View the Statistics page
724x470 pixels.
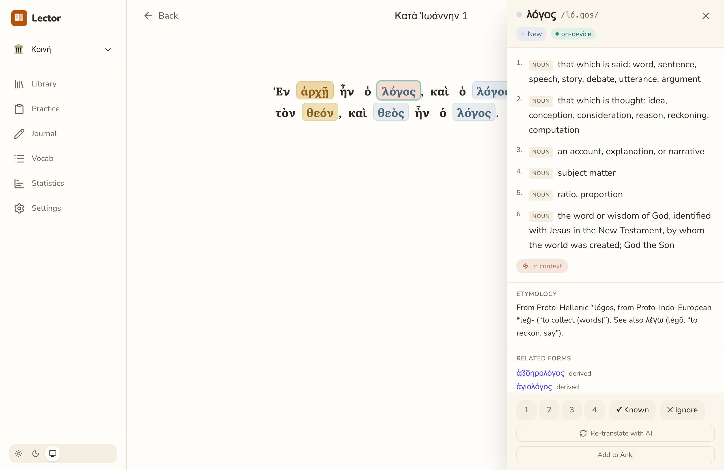pos(63,183)
